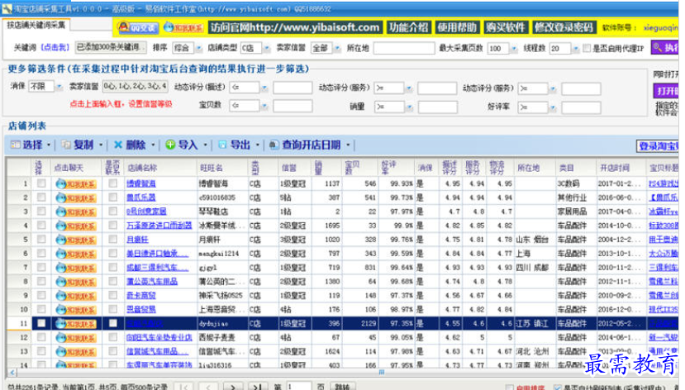685x390 pixels.
Task: Click the 复制 copy toolbar icon
Action: click(x=66, y=145)
